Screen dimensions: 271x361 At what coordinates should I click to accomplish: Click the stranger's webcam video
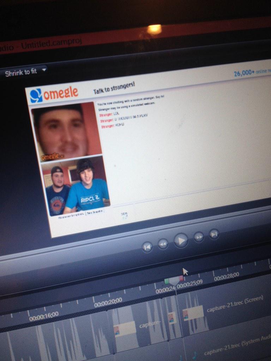point(66,132)
